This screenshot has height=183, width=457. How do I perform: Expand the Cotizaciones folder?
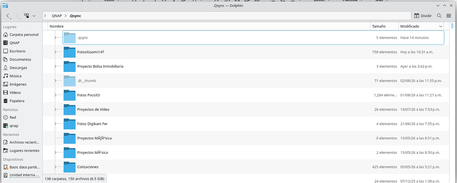click(x=55, y=167)
